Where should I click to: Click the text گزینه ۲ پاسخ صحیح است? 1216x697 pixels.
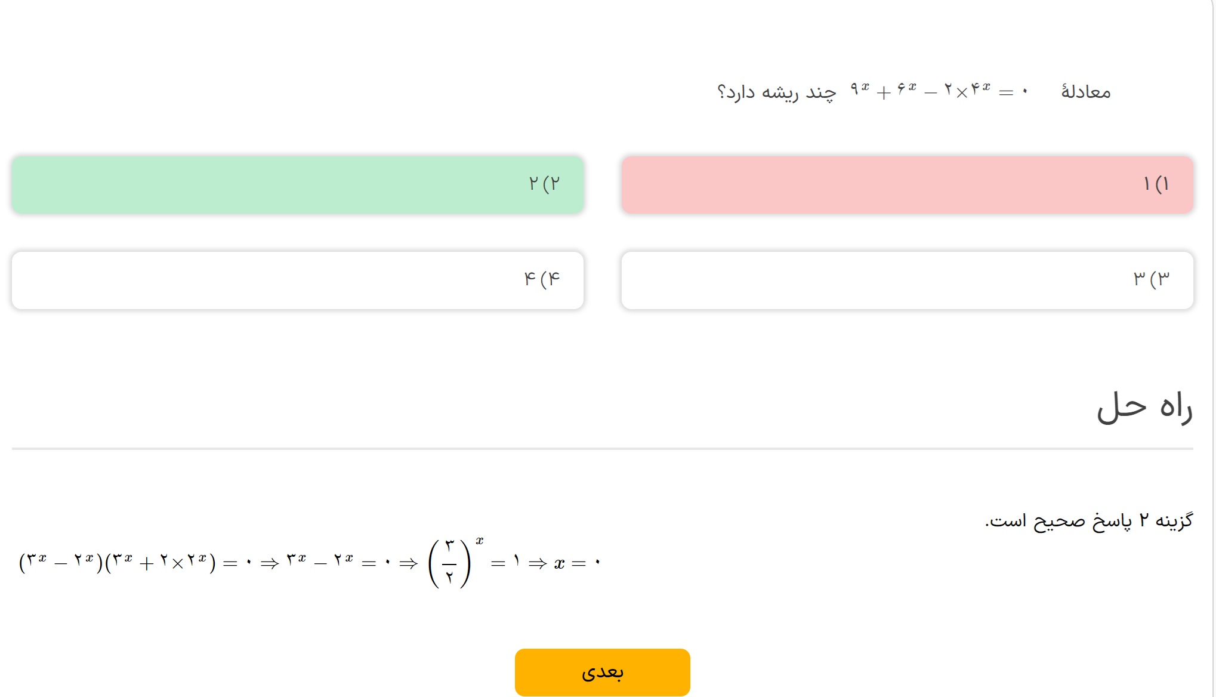(x=1089, y=520)
